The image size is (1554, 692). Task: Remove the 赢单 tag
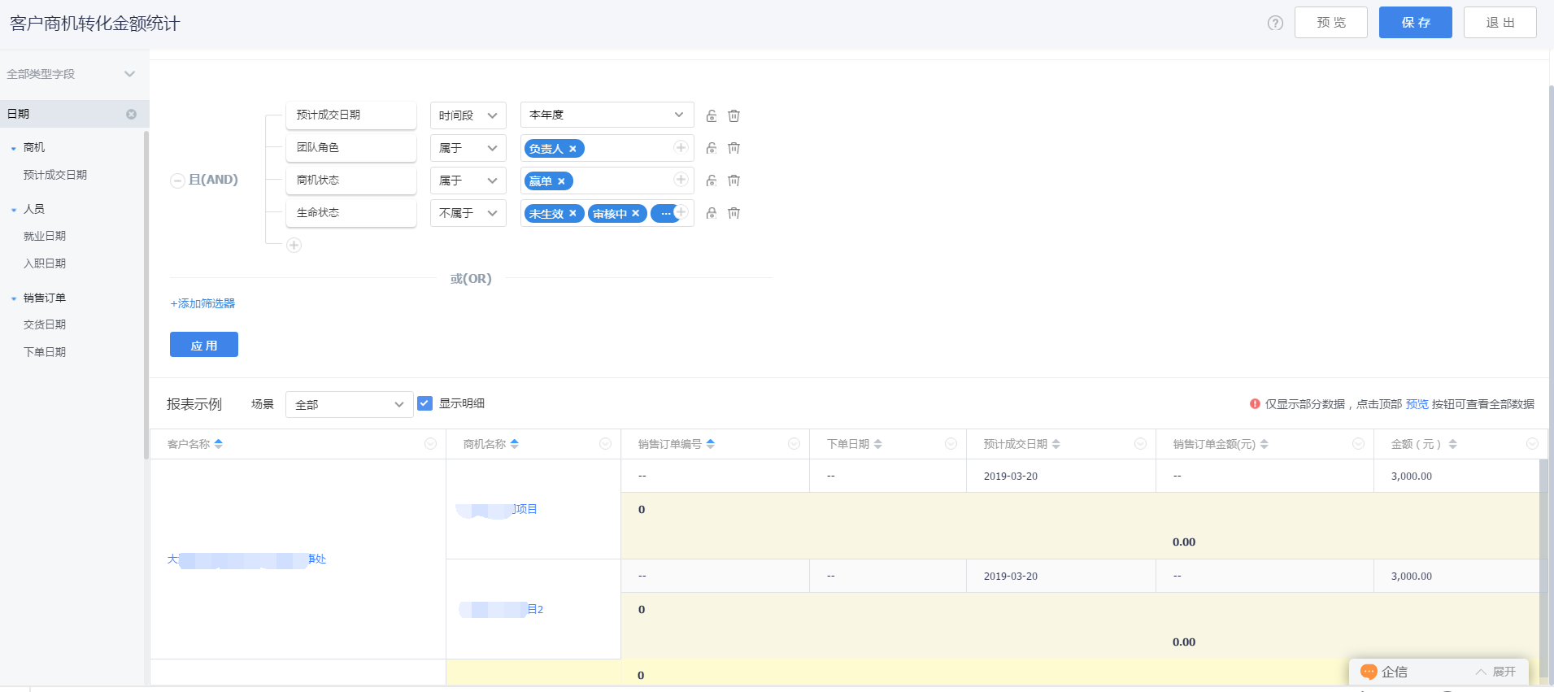pyautogui.click(x=561, y=181)
